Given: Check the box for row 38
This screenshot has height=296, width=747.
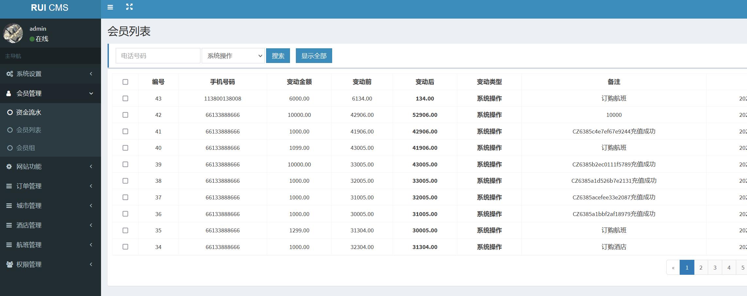Looking at the screenshot, I should [x=125, y=181].
